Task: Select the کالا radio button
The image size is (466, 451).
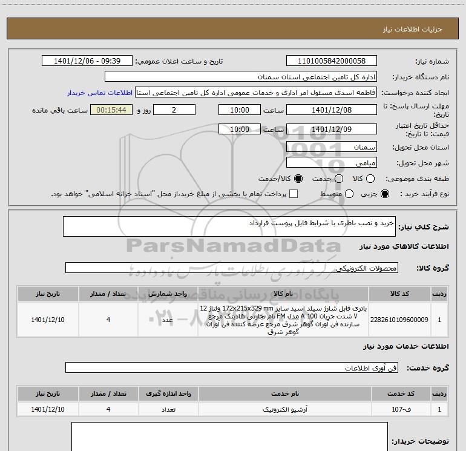Action: click(x=370, y=179)
